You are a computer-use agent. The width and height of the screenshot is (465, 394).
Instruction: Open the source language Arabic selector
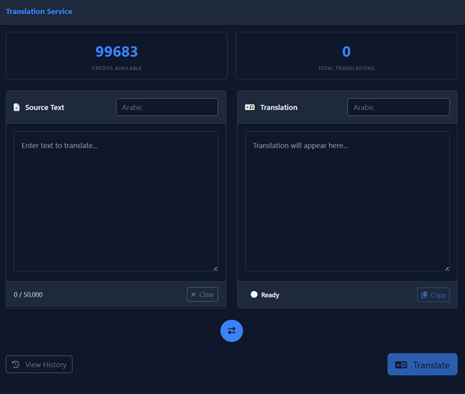[167, 107]
